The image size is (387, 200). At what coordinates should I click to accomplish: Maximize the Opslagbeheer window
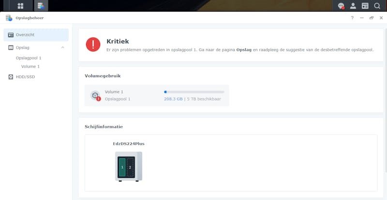tap(372, 18)
